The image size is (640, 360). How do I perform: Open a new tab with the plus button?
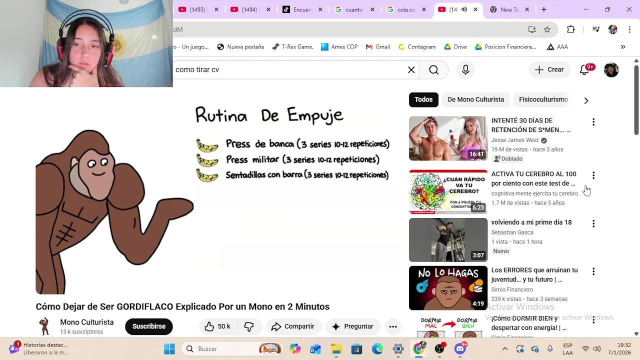(543, 9)
